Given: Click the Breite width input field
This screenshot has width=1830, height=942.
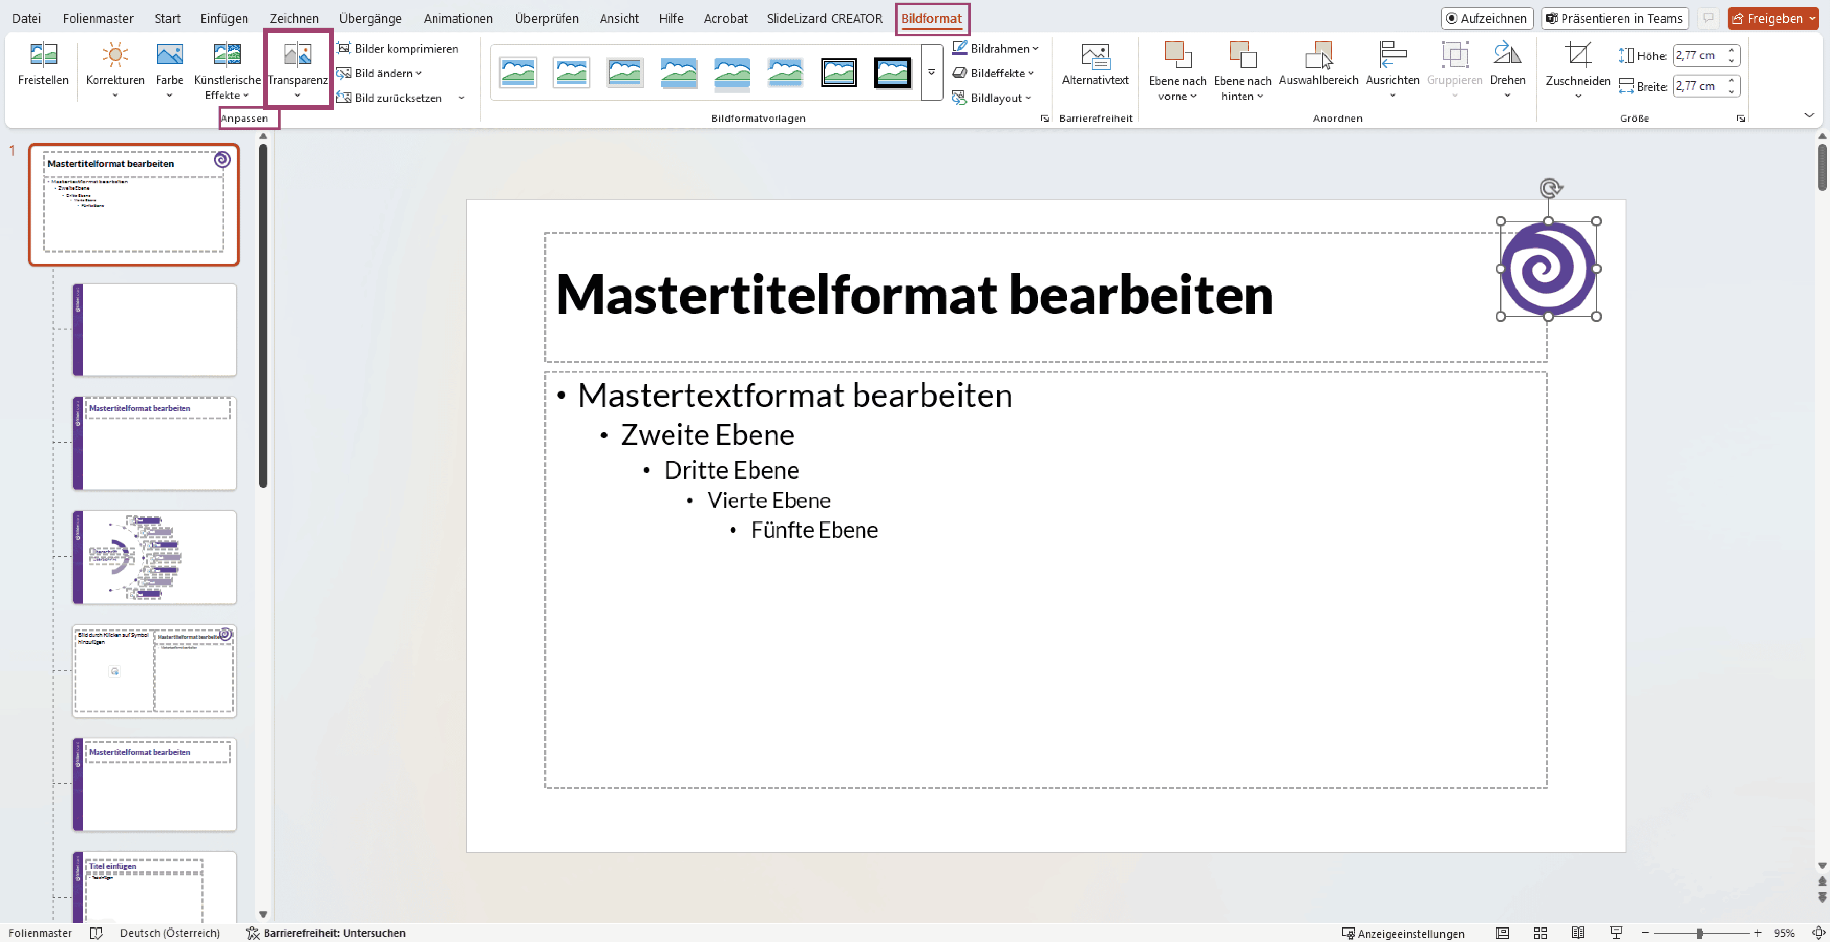Looking at the screenshot, I should (x=1698, y=86).
